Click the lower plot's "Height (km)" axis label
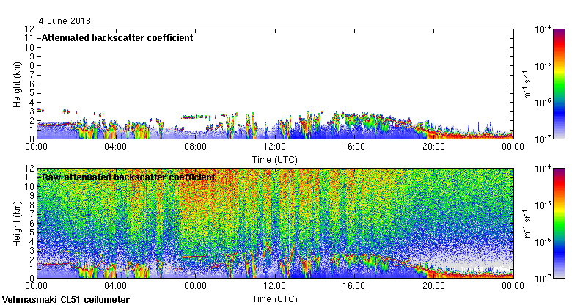 click(17, 224)
